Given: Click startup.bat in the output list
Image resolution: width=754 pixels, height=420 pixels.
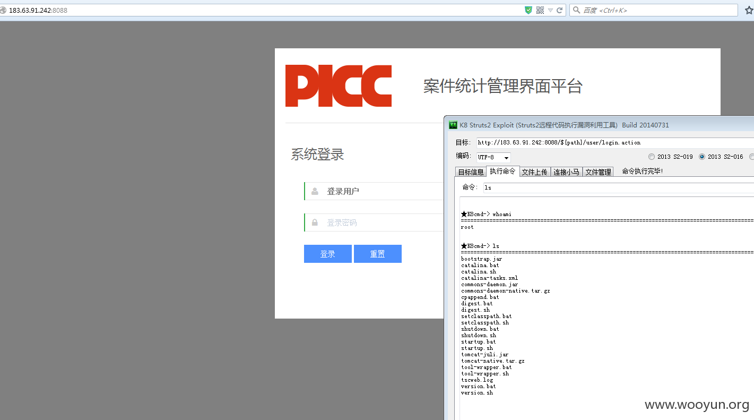Looking at the screenshot, I should pyautogui.click(x=479, y=342).
